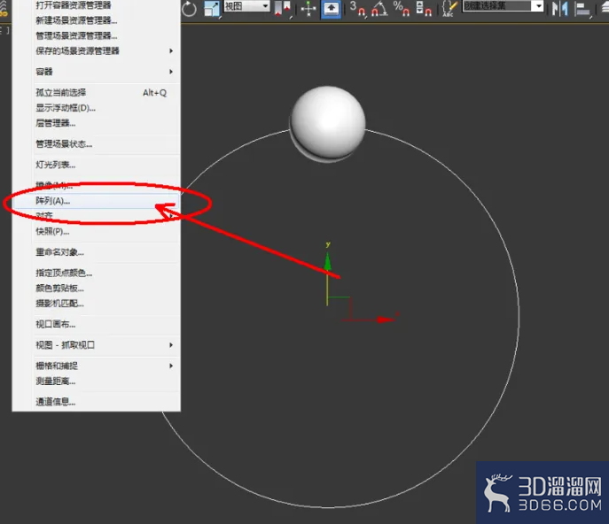Toggle Angle Snap
Viewport: 609px width, 524px height.
click(379, 9)
